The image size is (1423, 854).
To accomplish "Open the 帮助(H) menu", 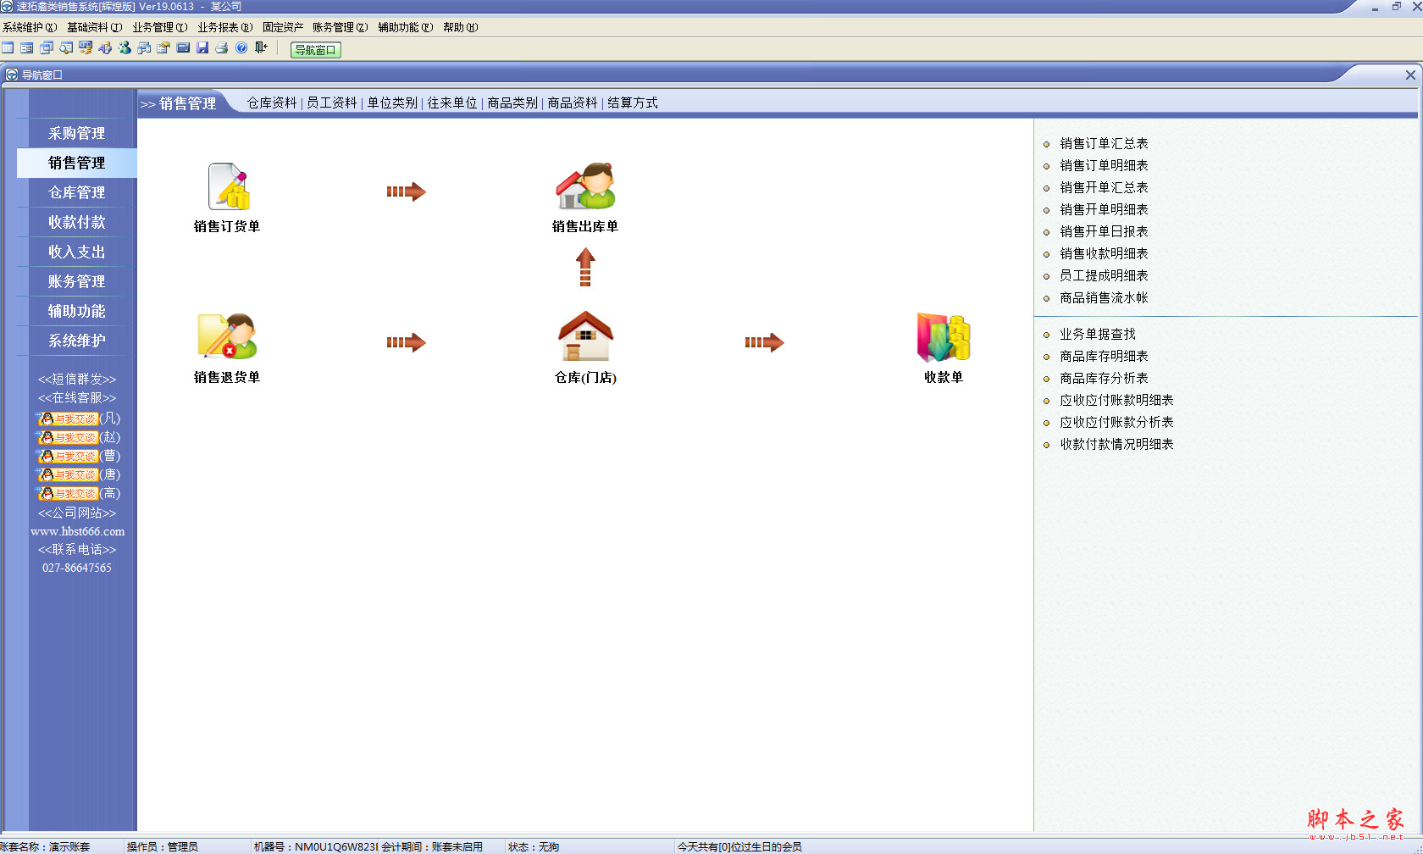I will tap(461, 27).
